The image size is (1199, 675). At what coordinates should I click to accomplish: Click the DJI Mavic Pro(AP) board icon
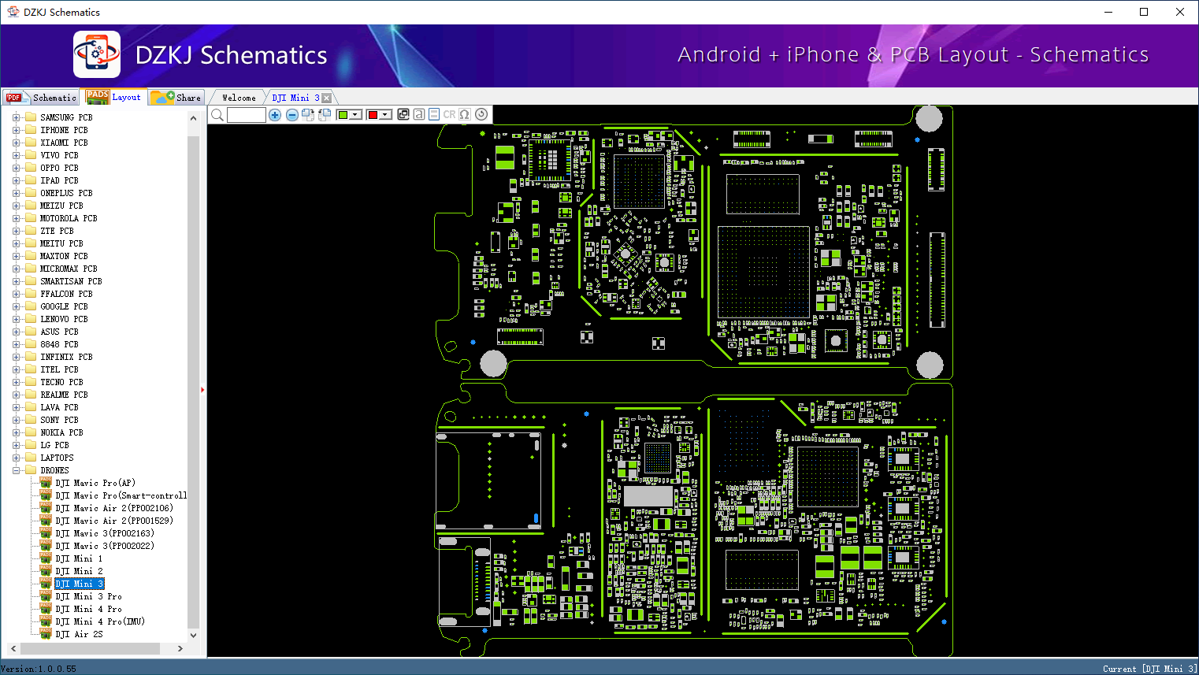click(x=46, y=483)
